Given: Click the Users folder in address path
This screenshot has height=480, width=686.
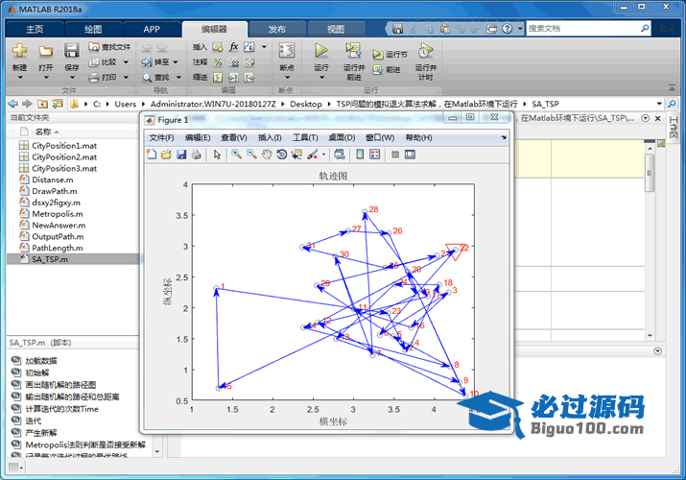Looking at the screenshot, I should pyautogui.click(x=126, y=104).
